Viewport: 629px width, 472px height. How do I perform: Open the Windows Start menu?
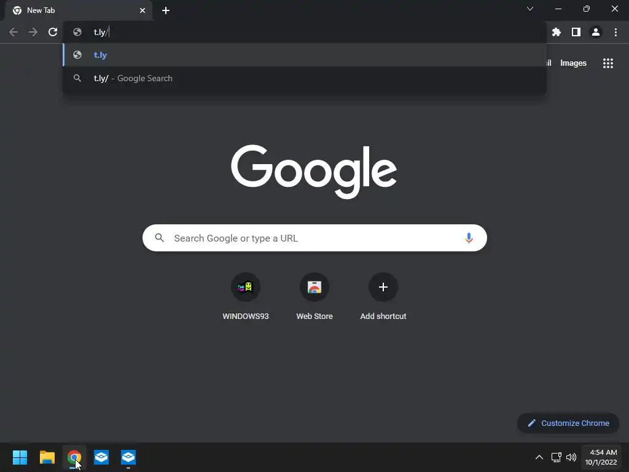tap(20, 457)
